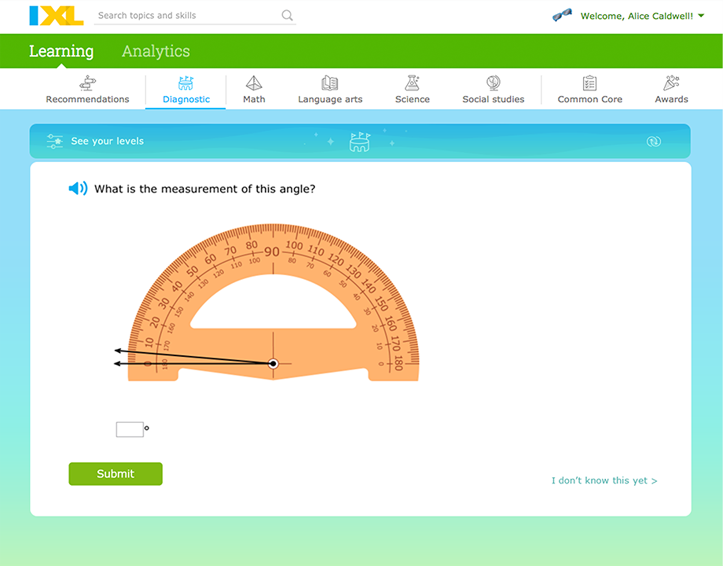Switch to the Analytics tab
The image size is (723, 566).
[156, 51]
